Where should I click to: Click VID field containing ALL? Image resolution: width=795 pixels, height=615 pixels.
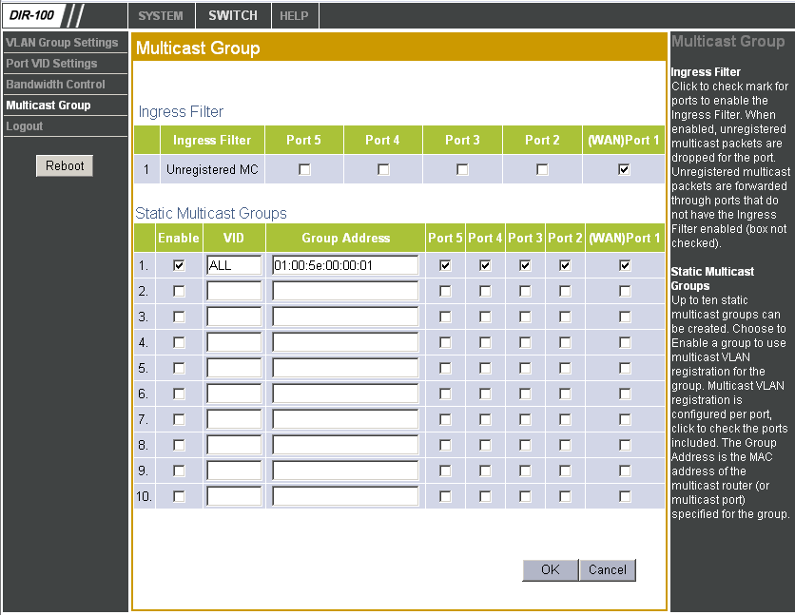click(234, 265)
